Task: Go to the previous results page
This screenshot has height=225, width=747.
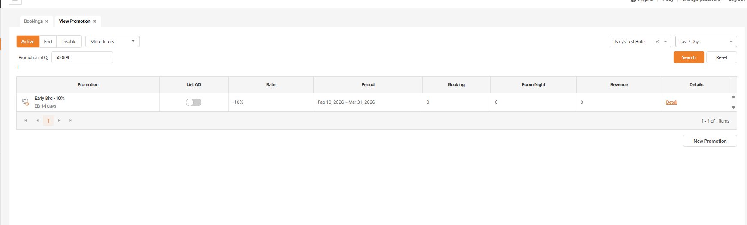Action: coord(37,120)
